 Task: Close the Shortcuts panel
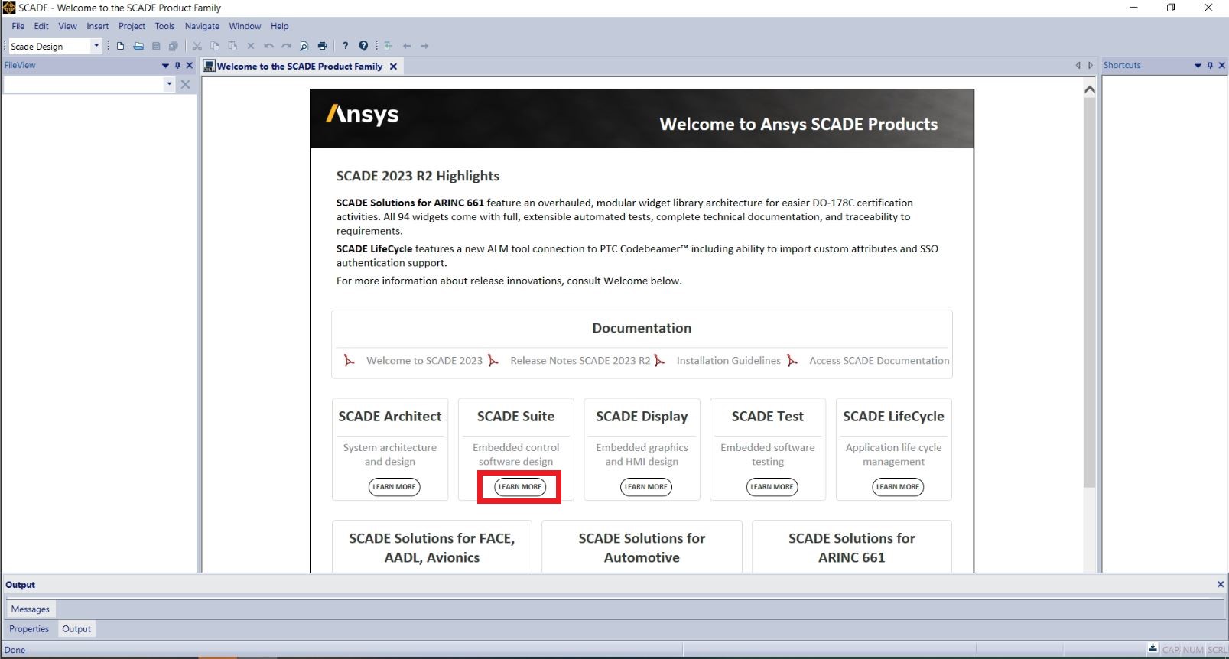pos(1221,66)
